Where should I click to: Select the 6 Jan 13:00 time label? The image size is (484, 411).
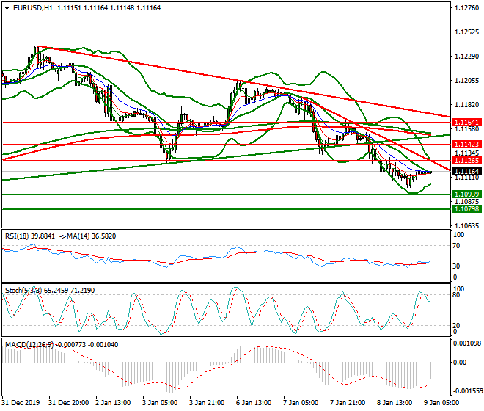(x=254, y=403)
